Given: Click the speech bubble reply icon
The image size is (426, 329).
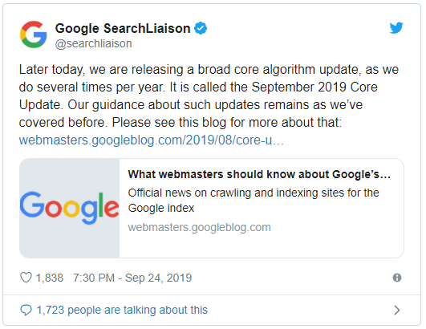Looking at the screenshot, I should pyautogui.click(x=26, y=310).
